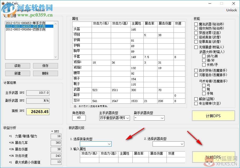Toggle 穿透迷雾(巫医) checkbox
Image resolution: width=240 pixels, height=168 pixels.
[196, 33]
